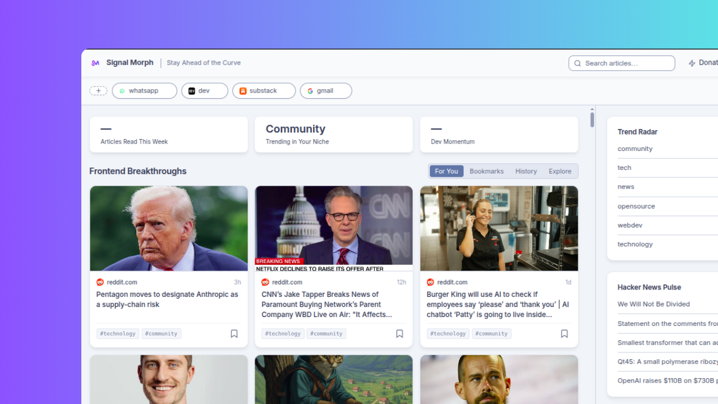Click the Community Trending in Your Niche card

pyautogui.click(x=334, y=135)
